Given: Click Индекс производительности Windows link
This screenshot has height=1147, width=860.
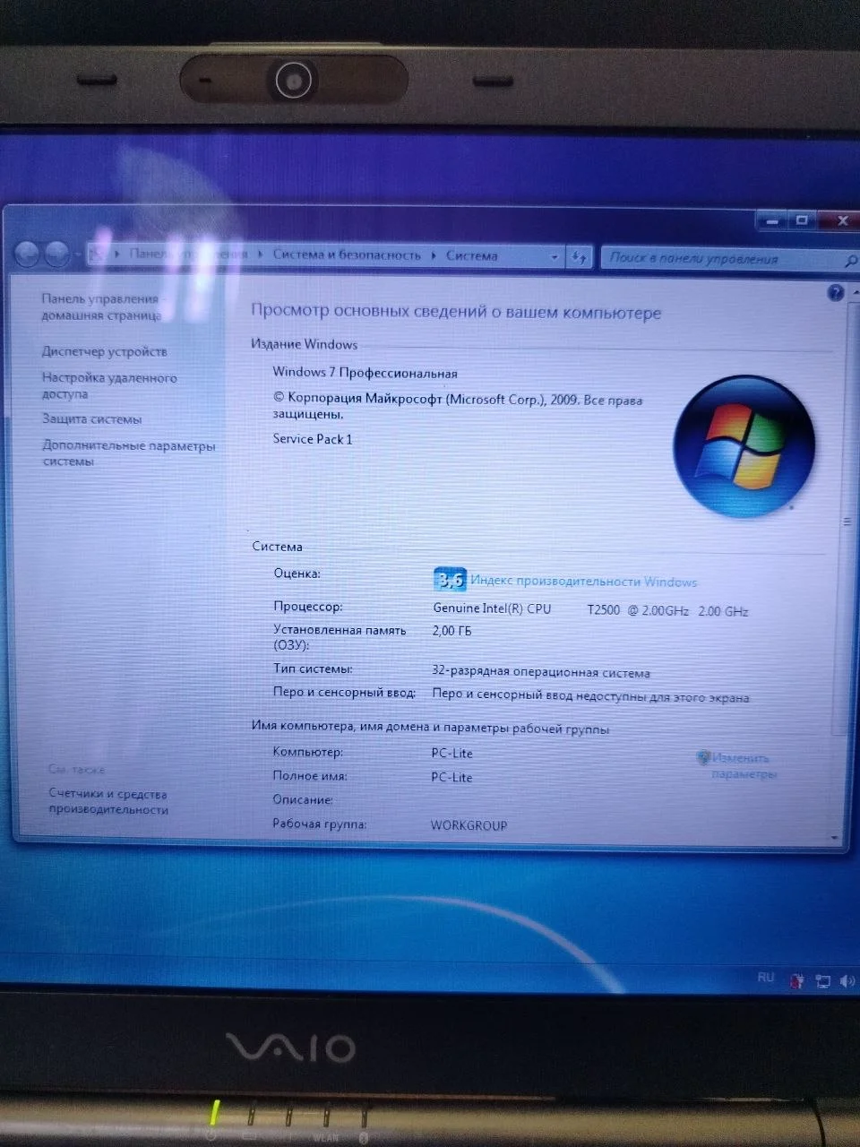Looking at the screenshot, I should pos(583,582).
